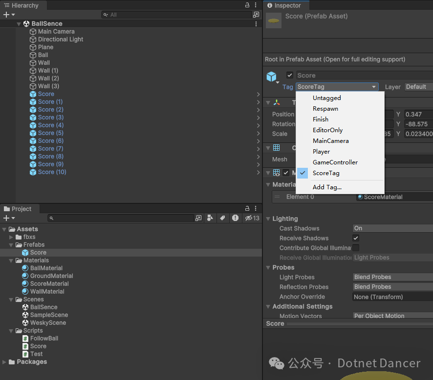Click the Score (3) prefab cube icon
Screen dimensions: 433x380
pyautogui.click(x=33, y=118)
